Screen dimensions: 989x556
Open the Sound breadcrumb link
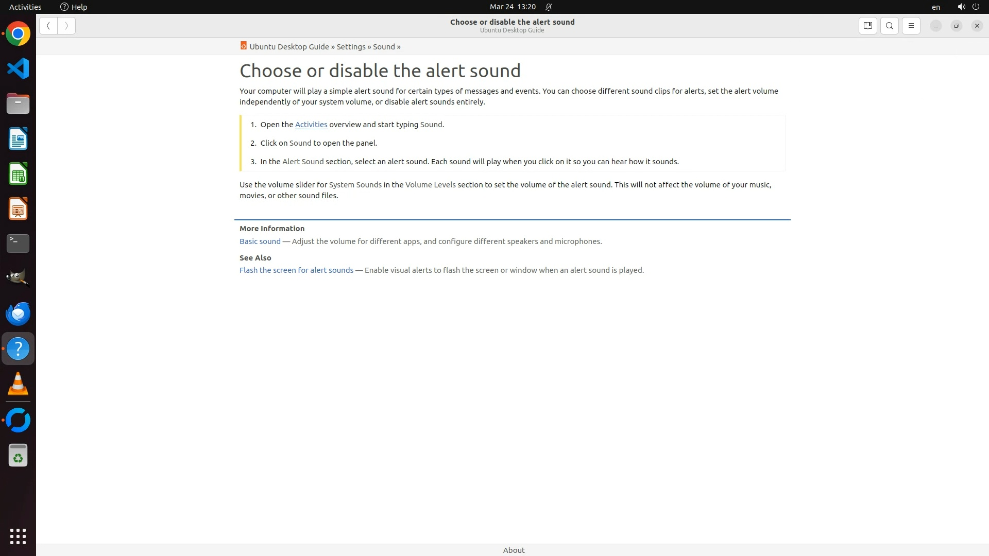(x=384, y=47)
